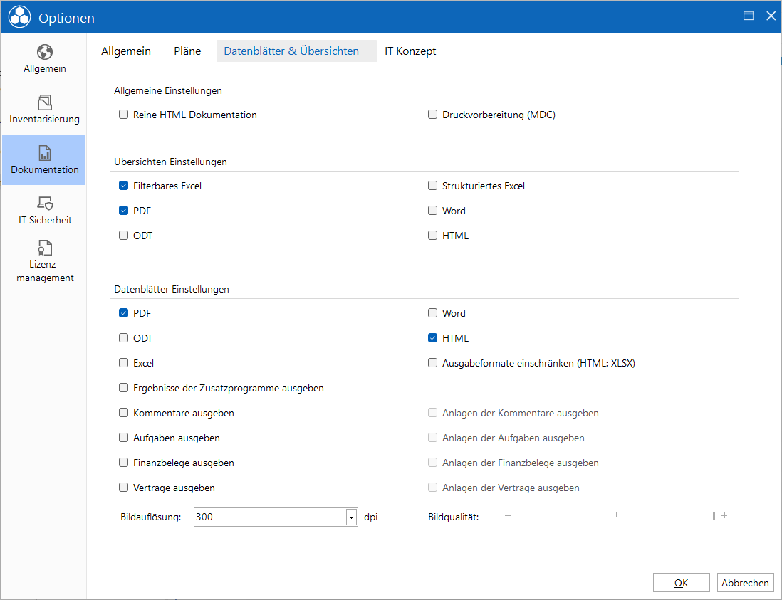This screenshot has width=782, height=600.
Task: Click the Optionen window title
Action: [66, 18]
